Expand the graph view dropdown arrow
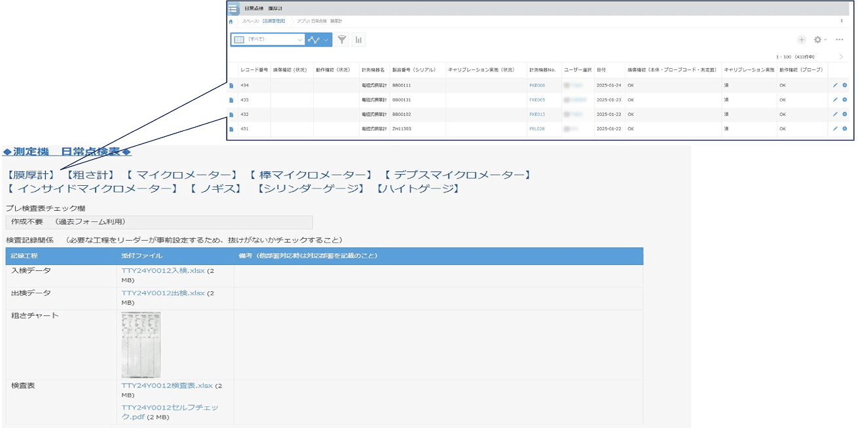This screenshot has width=858, height=428. tap(326, 40)
